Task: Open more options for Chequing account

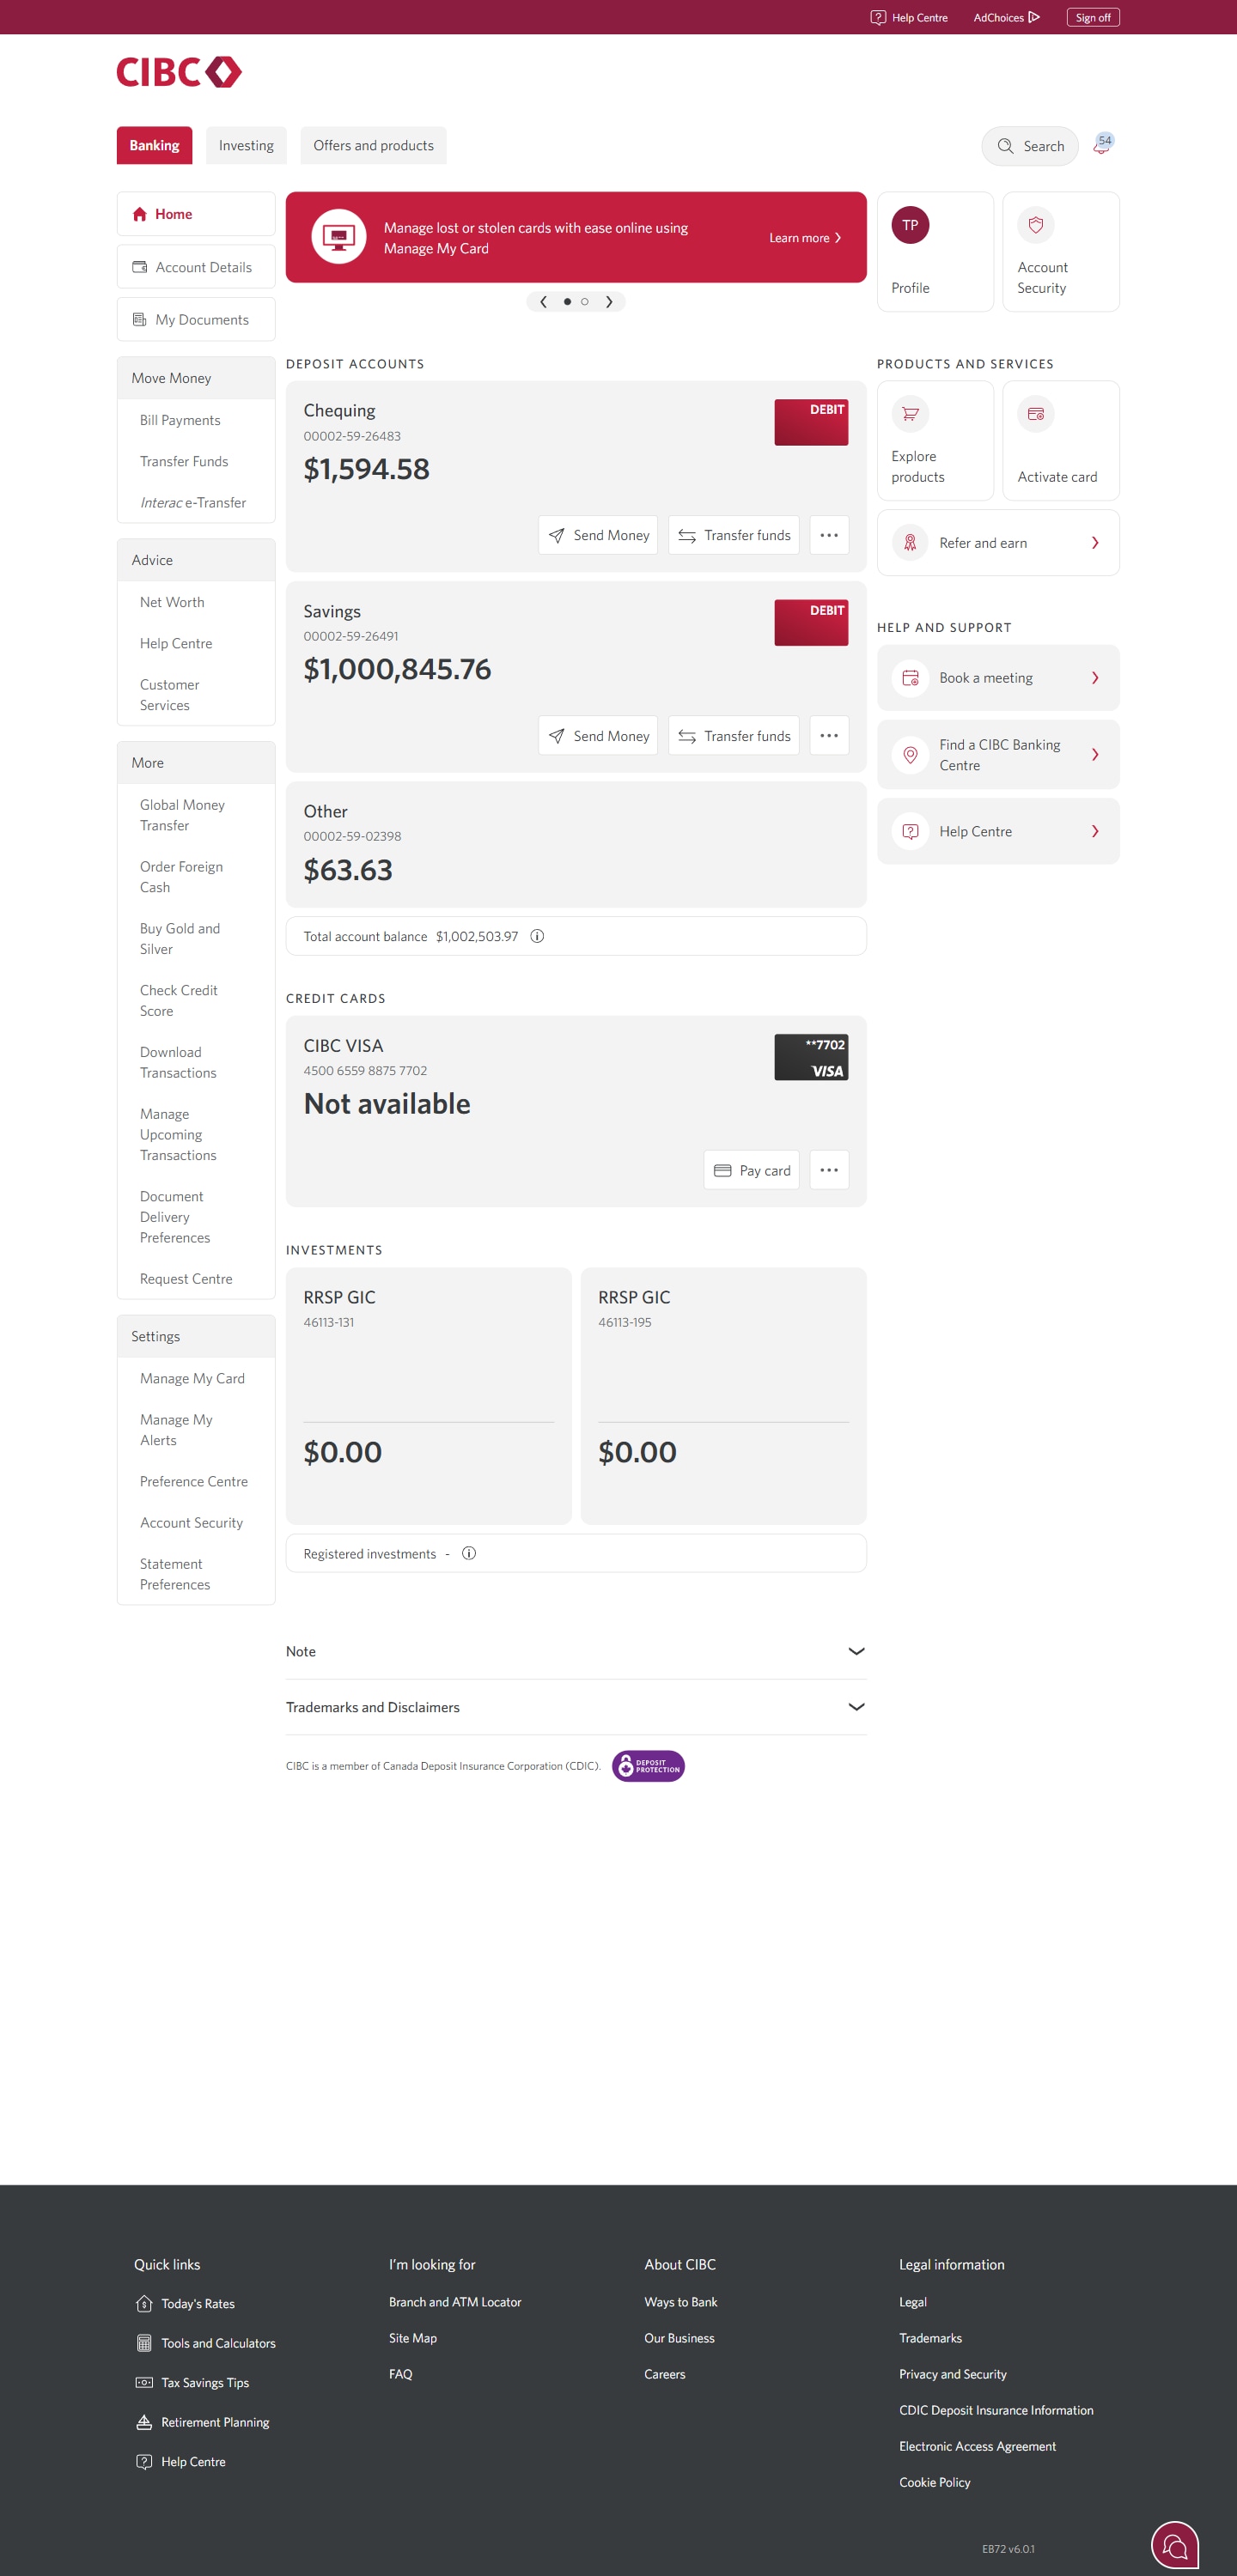Action: pyautogui.click(x=829, y=535)
